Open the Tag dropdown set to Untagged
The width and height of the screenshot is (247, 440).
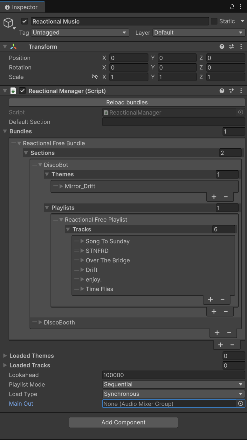79,32
